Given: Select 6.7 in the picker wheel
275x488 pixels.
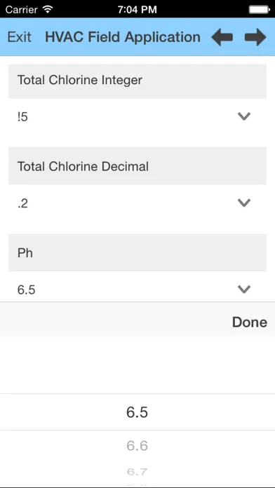Looking at the screenshot, I should (x=137, y=472).
